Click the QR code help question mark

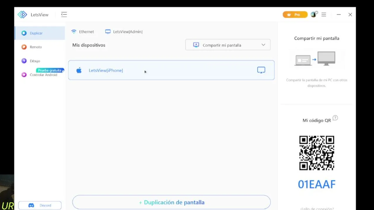pos(335,118)
